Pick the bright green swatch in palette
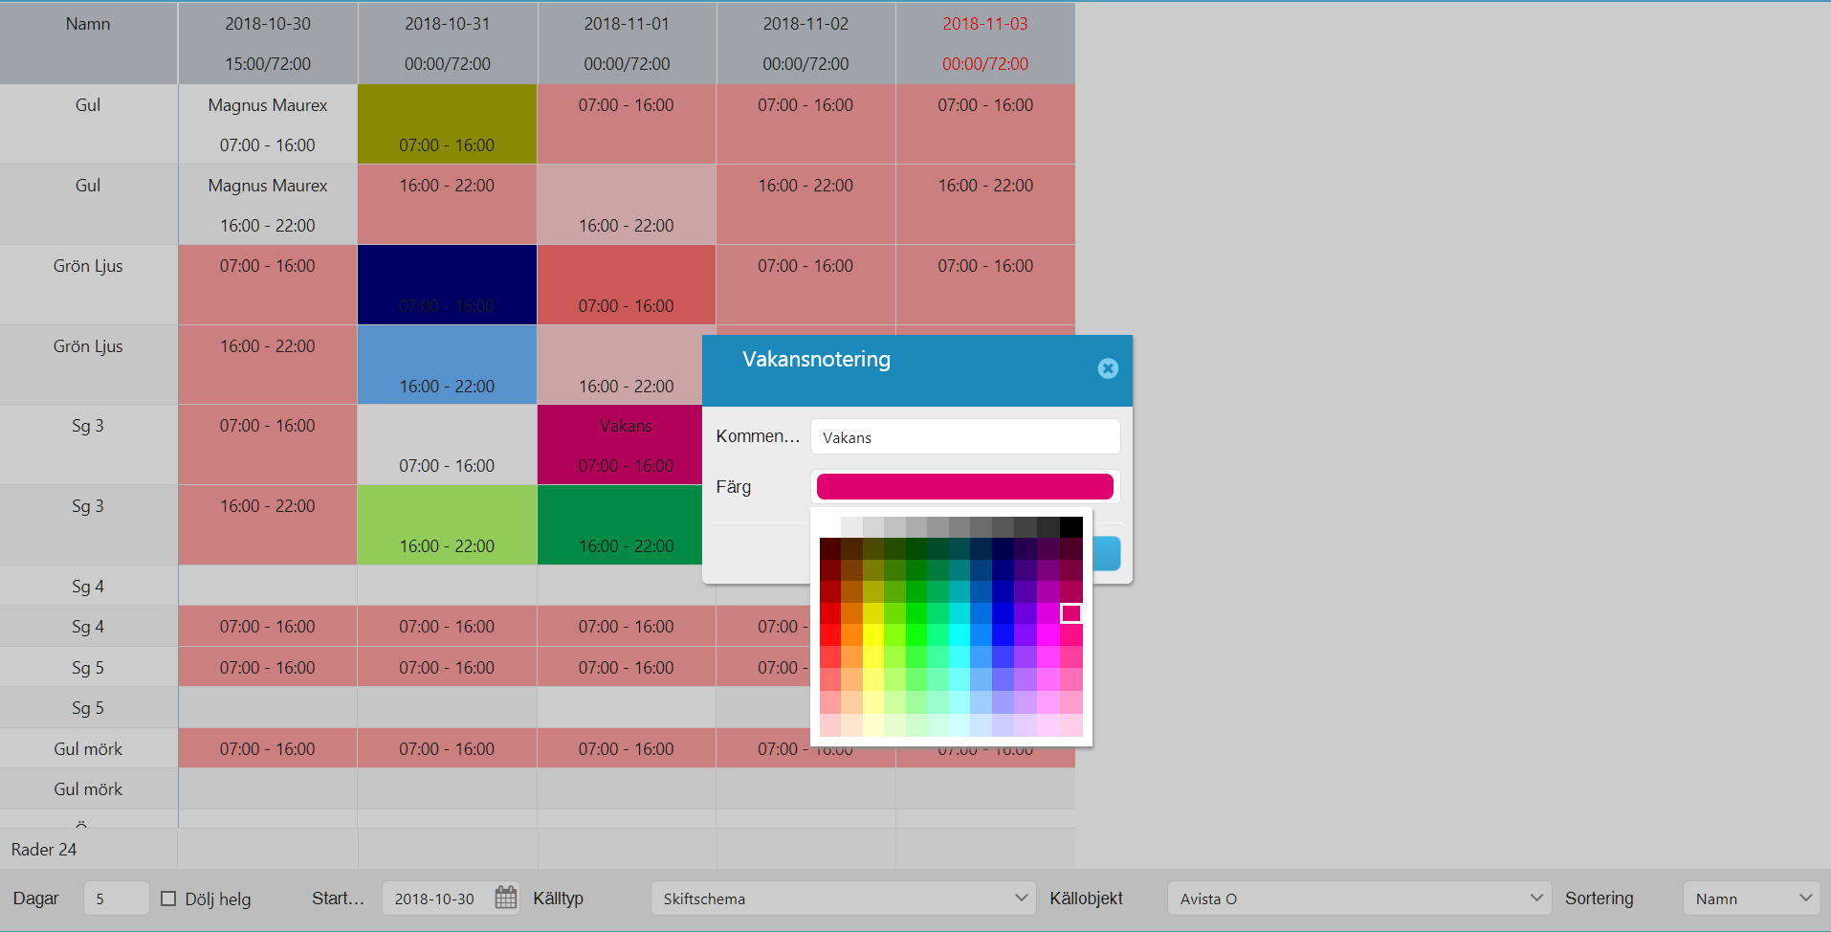Image resolution: width=1831 pixels, height=932 pixels. tap(916, 635)
